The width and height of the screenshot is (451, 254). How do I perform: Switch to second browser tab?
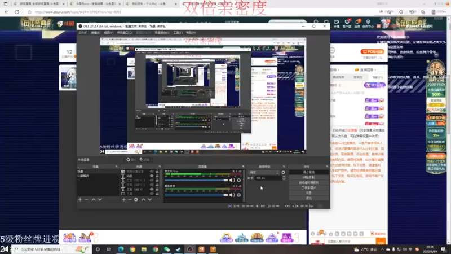point(96,4)
